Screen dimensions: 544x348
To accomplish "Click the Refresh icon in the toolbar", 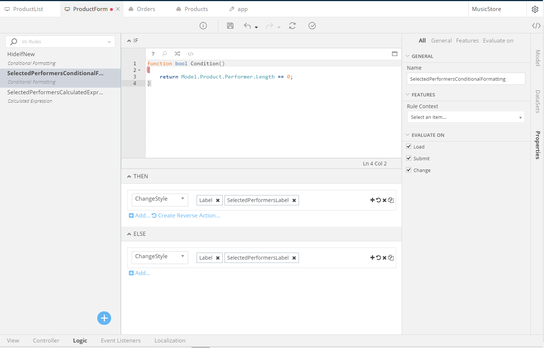I will (x=292, y=26).
